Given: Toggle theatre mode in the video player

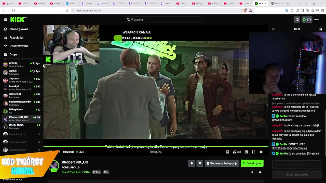Looking at the screenshot, I should [246, 152].
